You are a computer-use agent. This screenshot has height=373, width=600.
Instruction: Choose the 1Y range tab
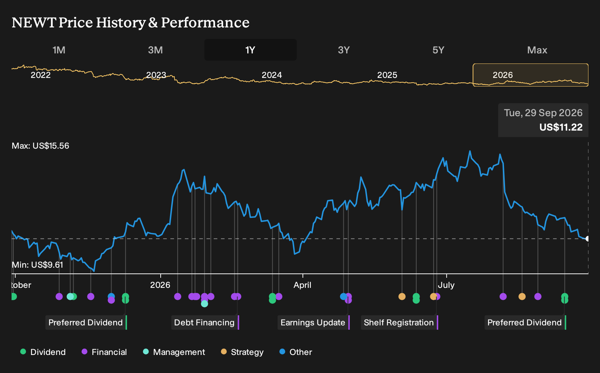pyautogui.click(x=251, y=50)
